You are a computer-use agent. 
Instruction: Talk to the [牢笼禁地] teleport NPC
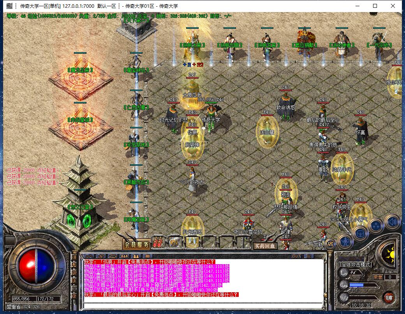coord(136,142)
